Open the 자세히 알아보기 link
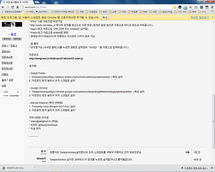This screenshot has width=215, height=172. tap(200, 17)
